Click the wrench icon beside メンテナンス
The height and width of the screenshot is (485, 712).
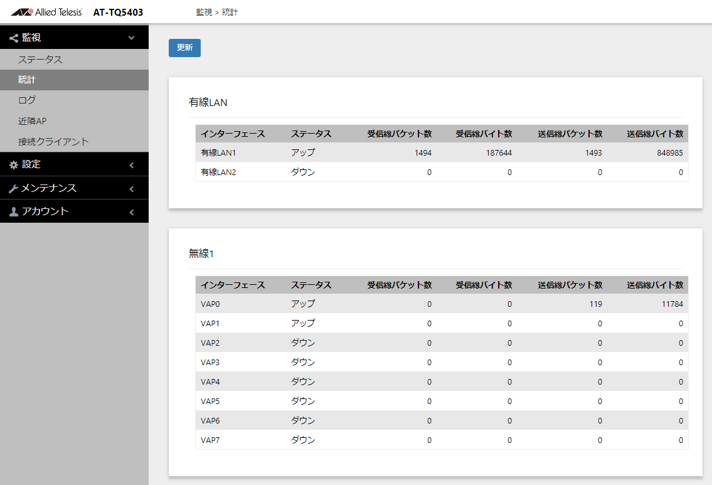point(14,189)
